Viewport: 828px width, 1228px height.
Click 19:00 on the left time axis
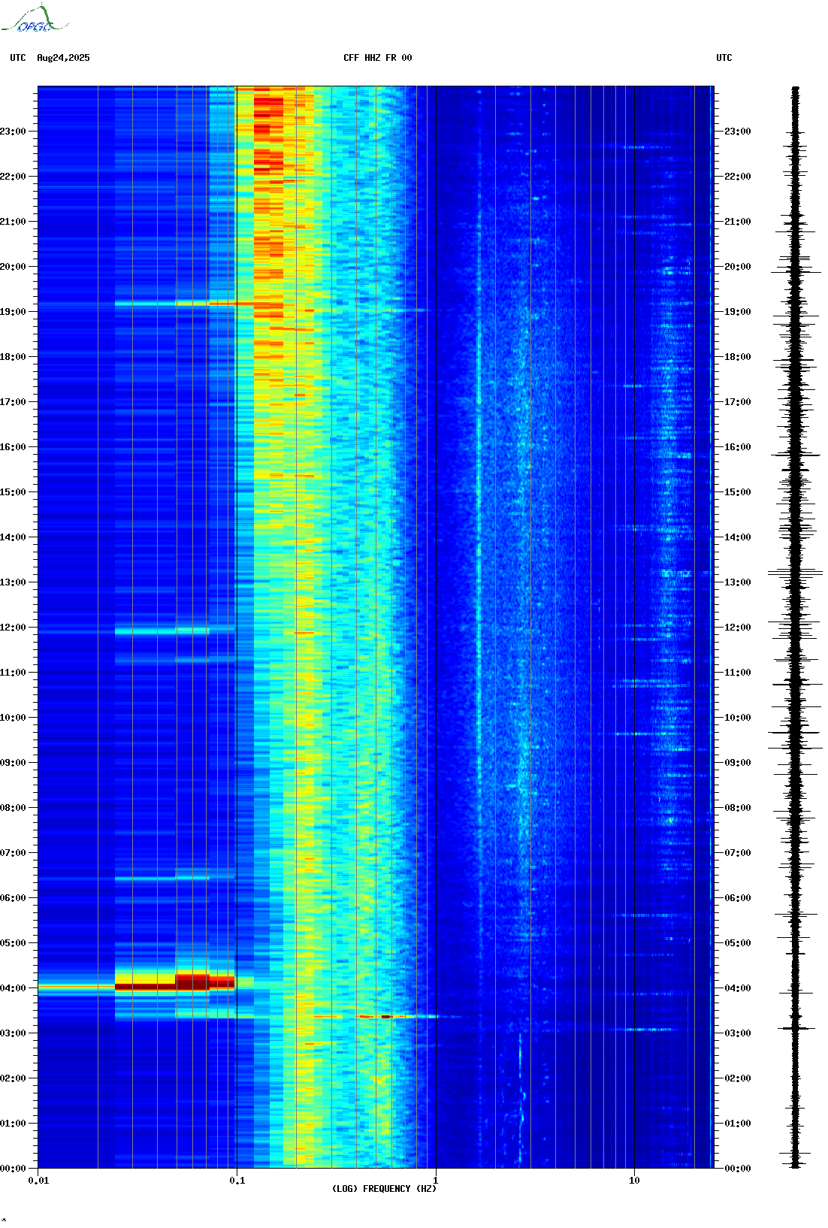pyautogui.click(x=13, y=312)
